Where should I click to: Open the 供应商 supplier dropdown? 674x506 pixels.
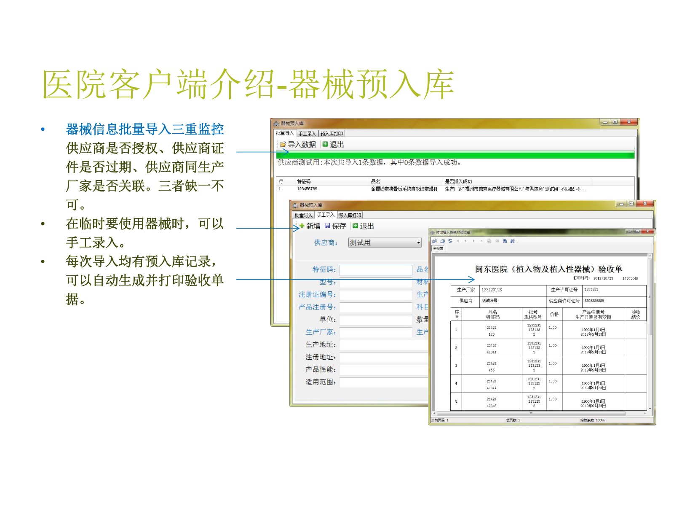pyautogui.click(x=418, y=243)
